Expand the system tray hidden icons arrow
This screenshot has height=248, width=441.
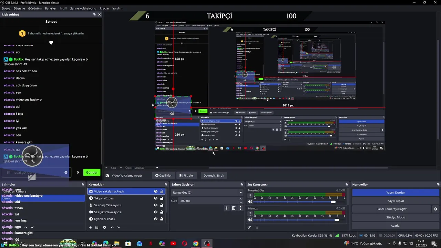(389, 244)
